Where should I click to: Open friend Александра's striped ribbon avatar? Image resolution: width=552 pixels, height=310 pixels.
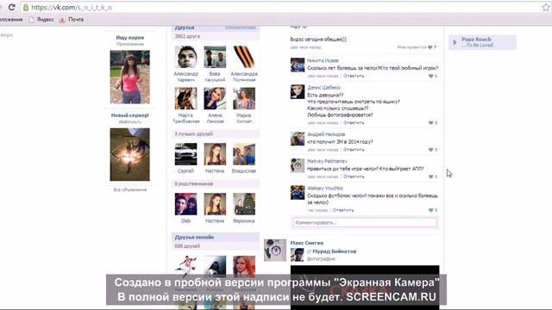click(244, 57)
